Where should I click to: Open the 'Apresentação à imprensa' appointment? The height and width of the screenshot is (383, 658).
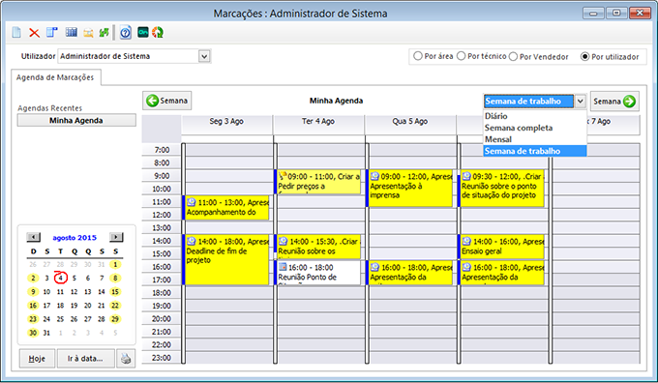(410, 188)
